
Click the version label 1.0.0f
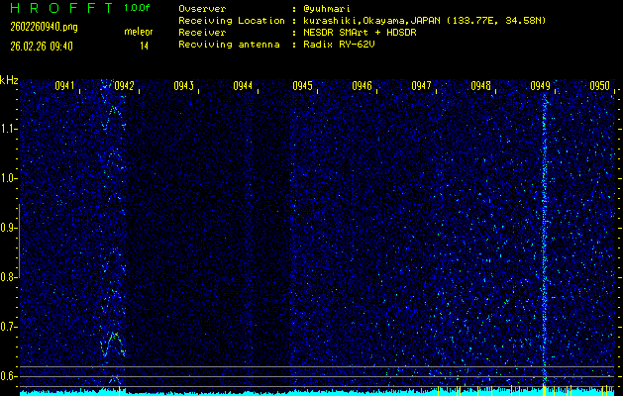coord(137,8)
